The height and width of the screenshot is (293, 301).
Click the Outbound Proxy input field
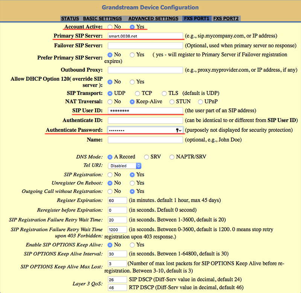[x=145, y=70]
